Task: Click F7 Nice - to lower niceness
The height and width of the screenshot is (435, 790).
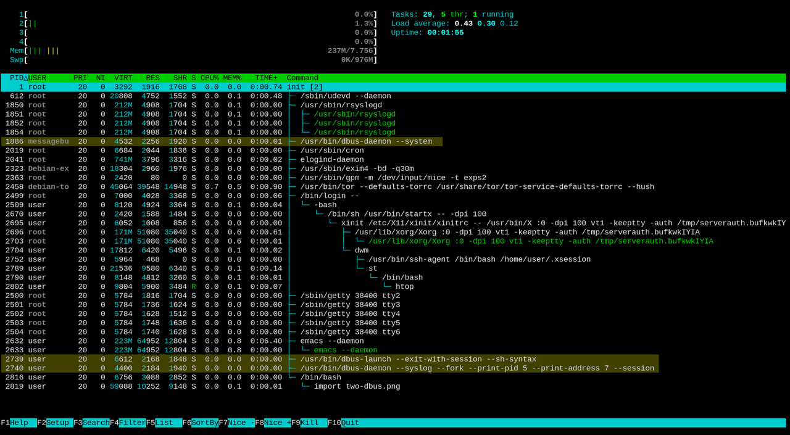Action: (237, 423)
